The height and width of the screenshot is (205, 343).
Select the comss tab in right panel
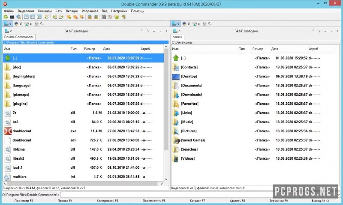[177, 37]
